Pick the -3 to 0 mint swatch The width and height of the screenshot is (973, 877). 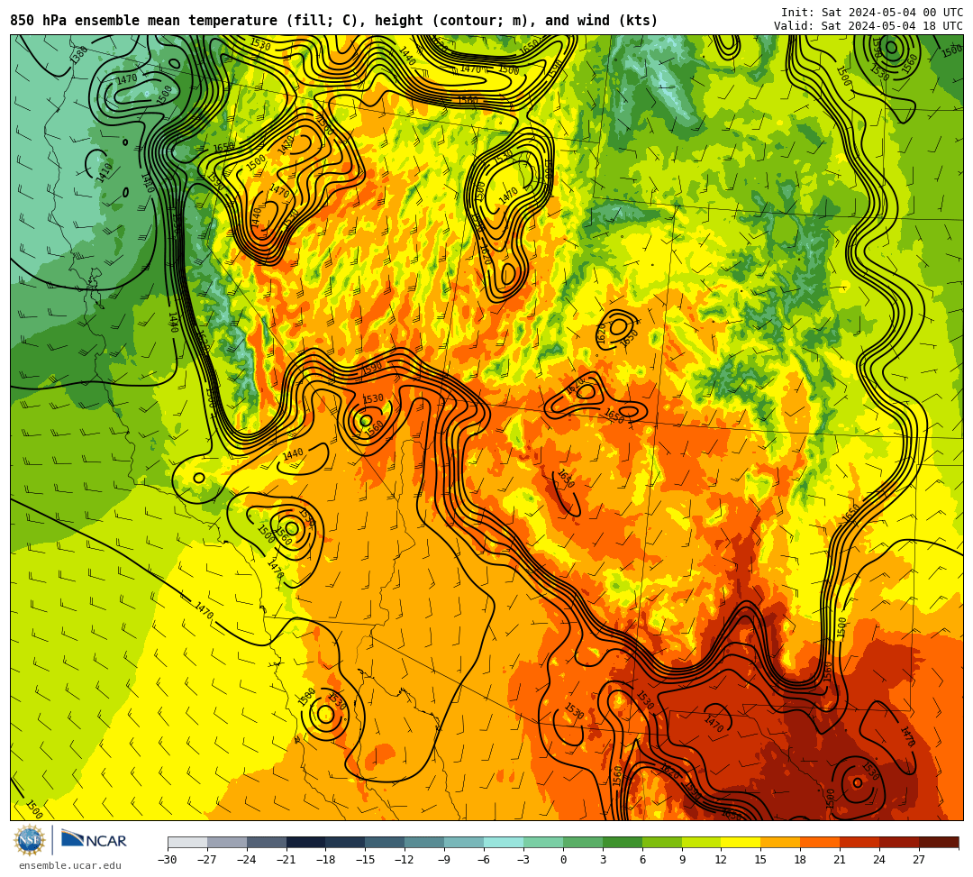[x=543, y=842]
